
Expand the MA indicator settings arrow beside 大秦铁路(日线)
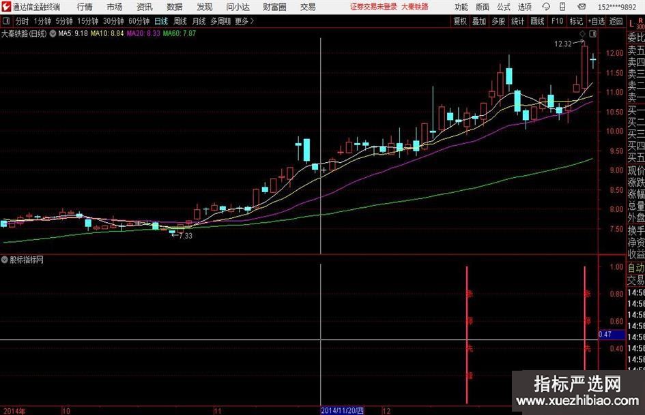(x=53, y=33)
